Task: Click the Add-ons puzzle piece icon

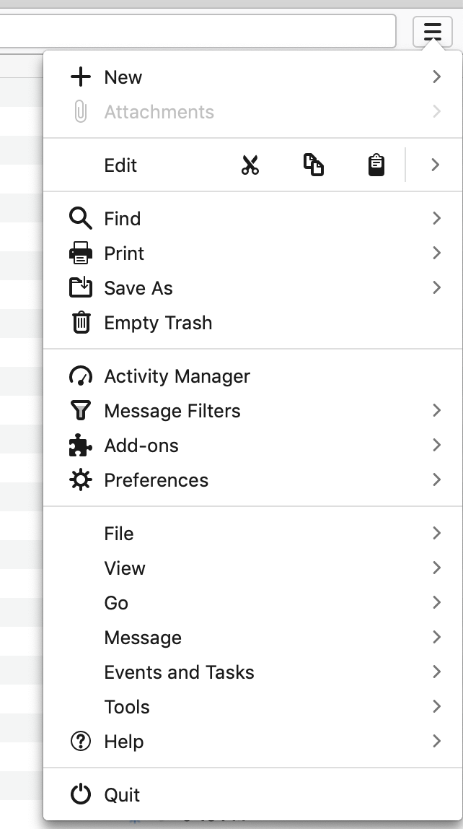Action: pos(81,446)
